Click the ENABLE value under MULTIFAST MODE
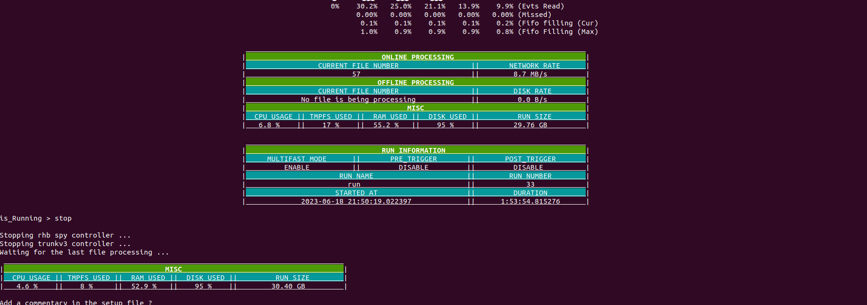 tap(296, 167)
